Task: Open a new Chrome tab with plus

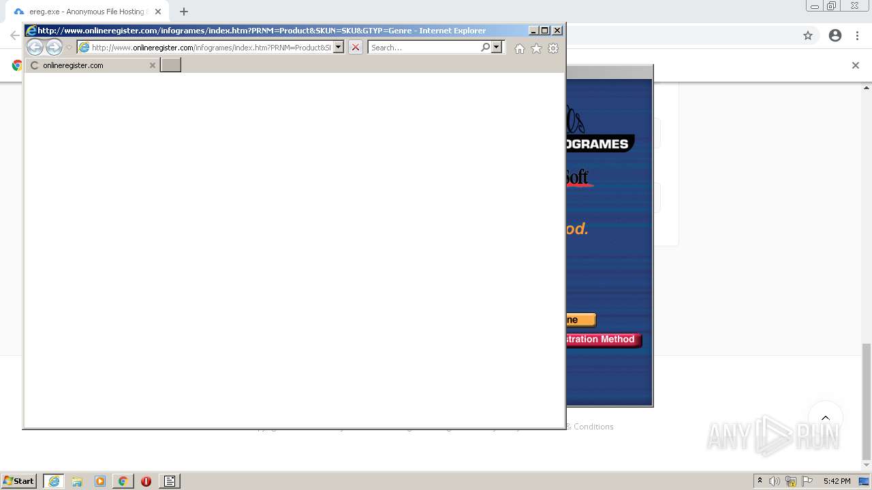Action: [x=184, y=12]
